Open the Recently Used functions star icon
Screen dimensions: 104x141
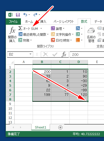pyautogui.click(x=20, y=34)
